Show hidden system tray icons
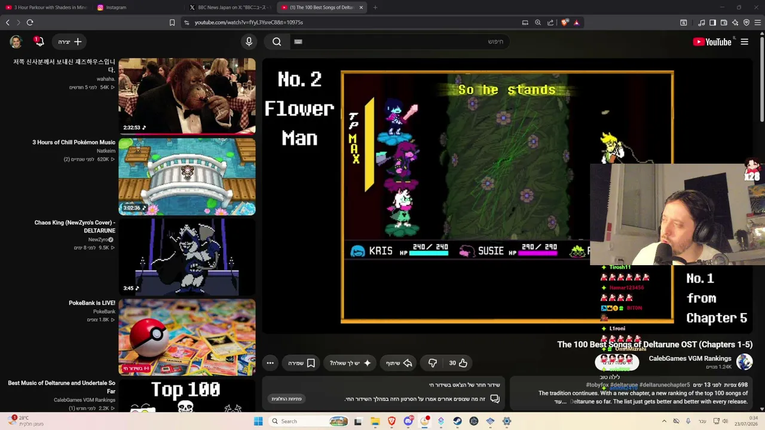The width and height of the screenshot is (765, 430). pos(665,421)
